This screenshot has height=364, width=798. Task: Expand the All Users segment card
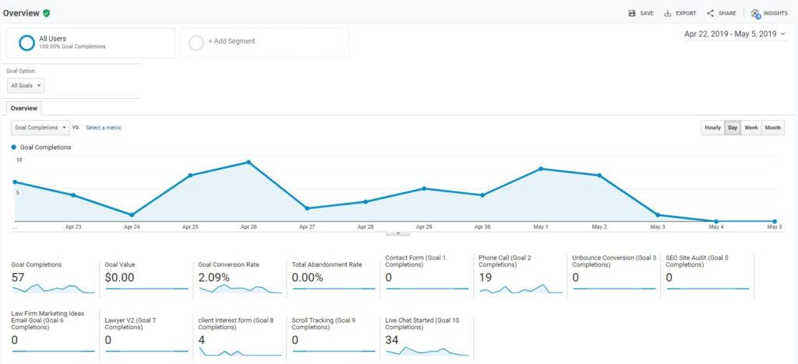point(90,43)
